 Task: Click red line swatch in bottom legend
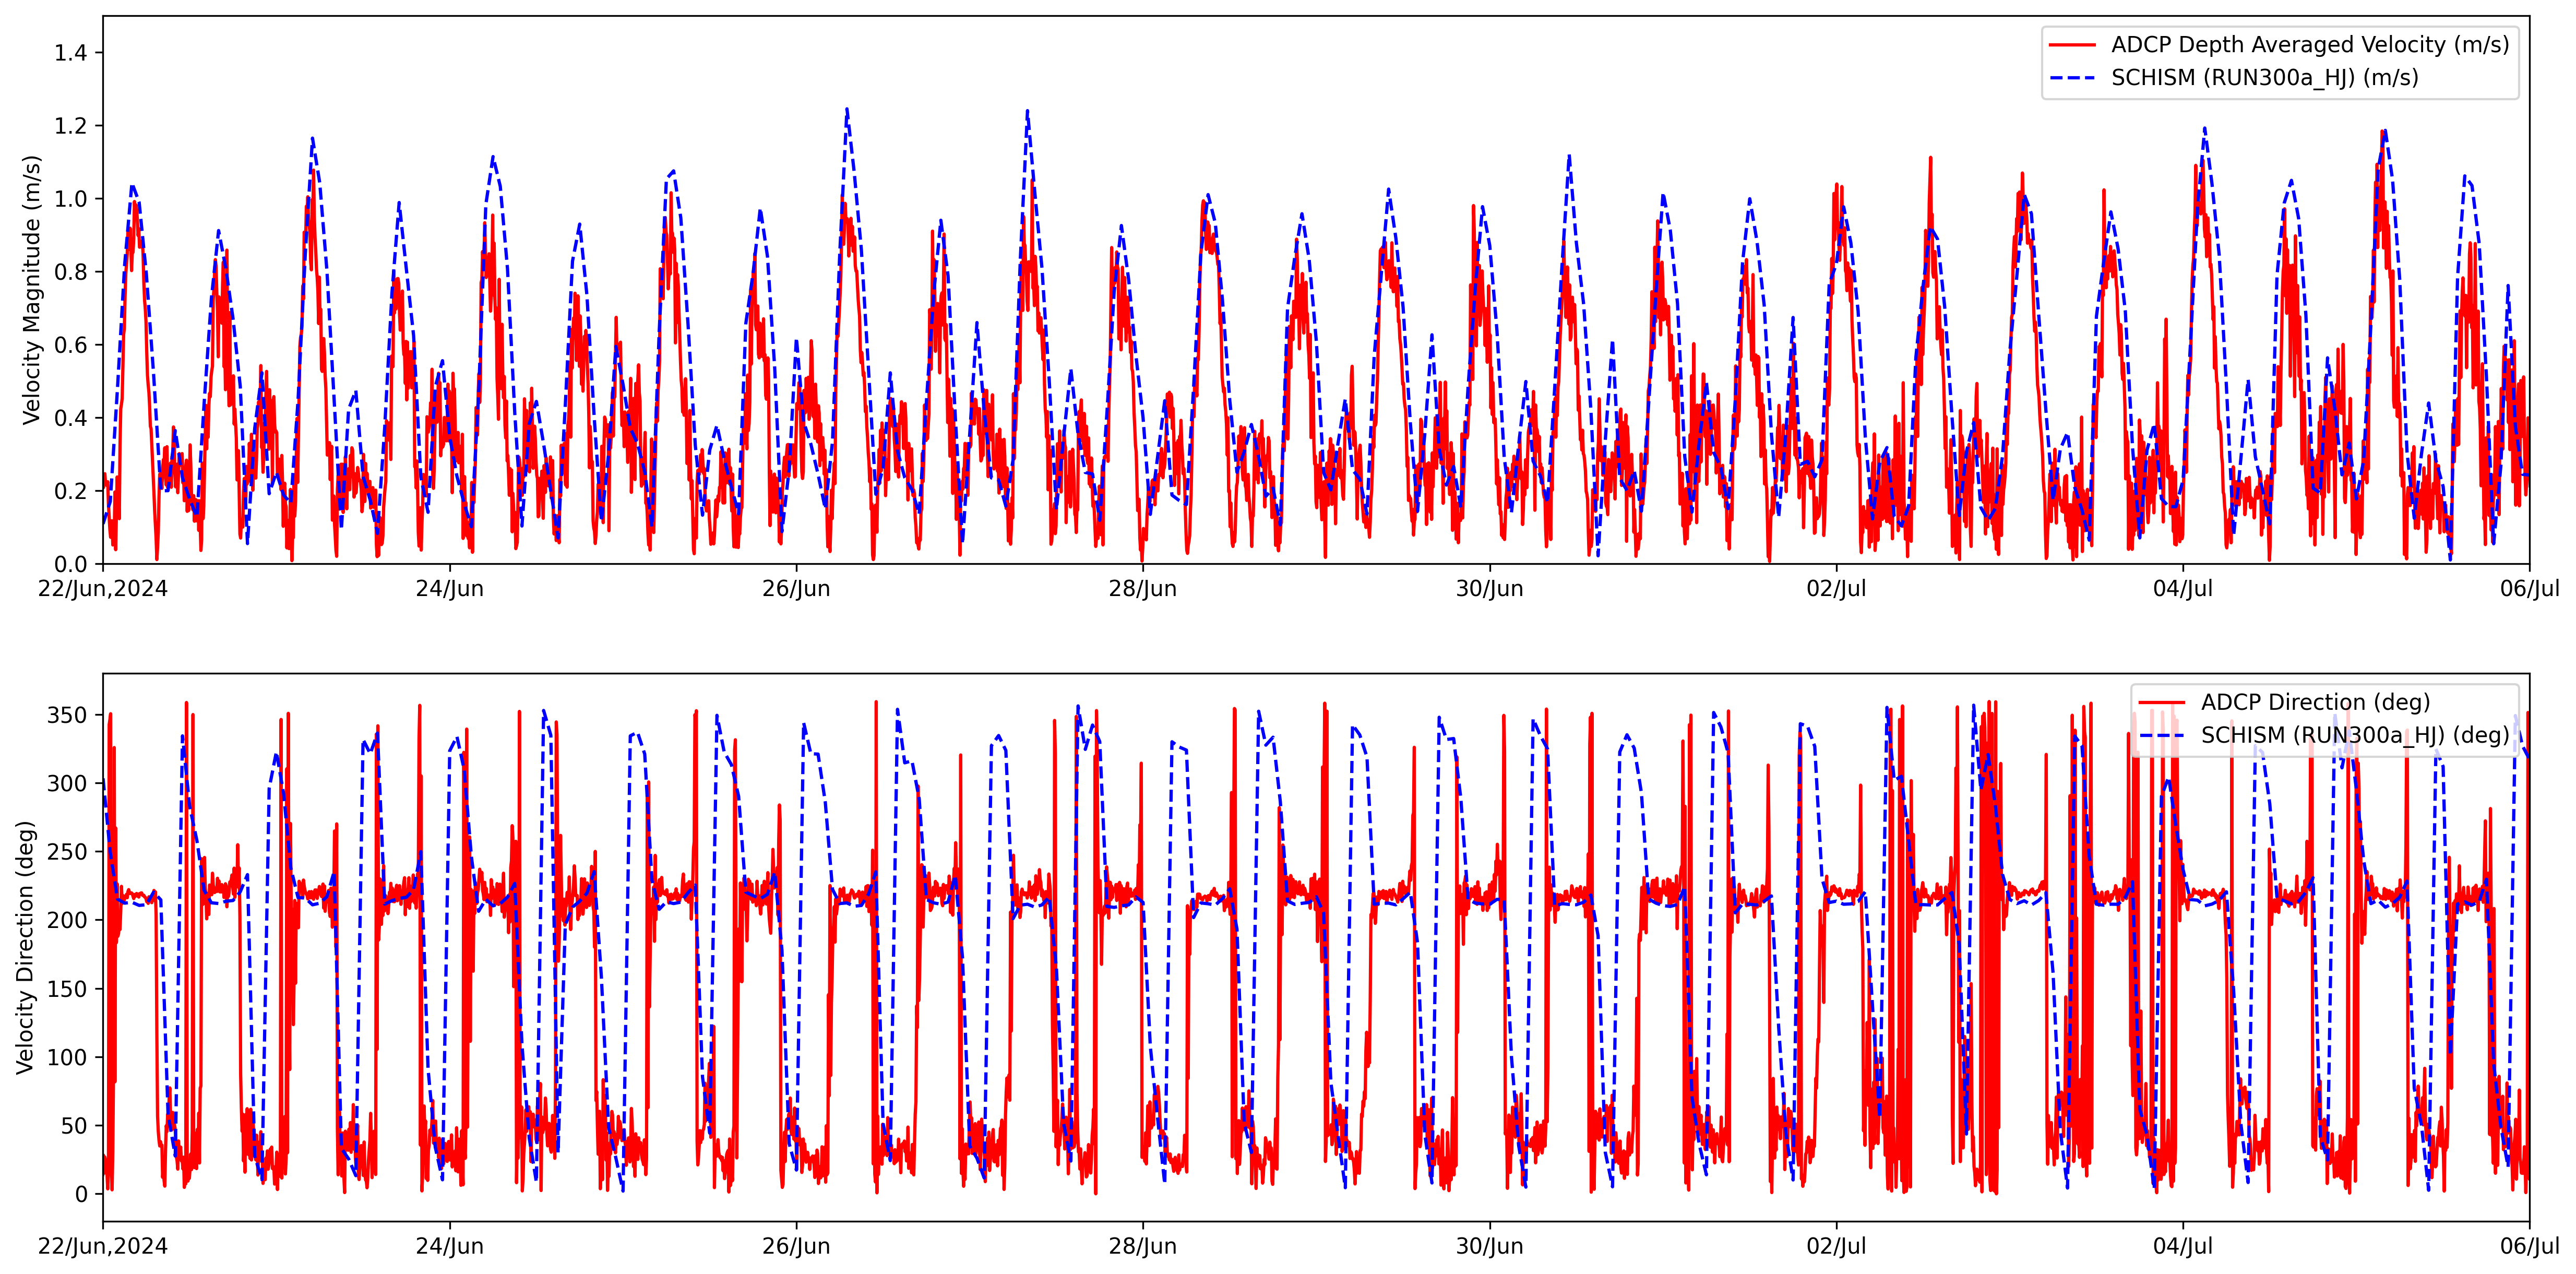click(x=2161, y=702)
